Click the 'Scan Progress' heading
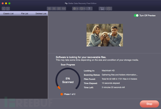 (68, 65)
